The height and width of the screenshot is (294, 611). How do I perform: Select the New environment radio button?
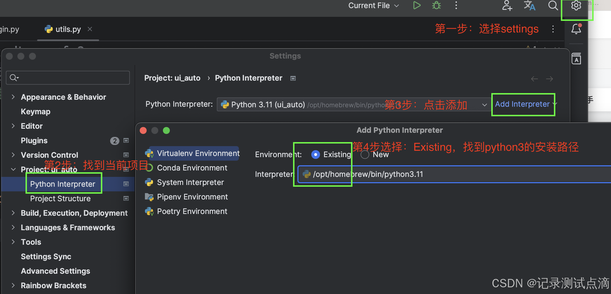tap(365, 155)
